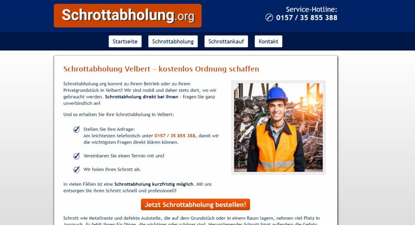Click the Vereinbaren Sie einen Termin mit uns text
The width and height of the screenshot is (415, 225).
click(124, 156)
